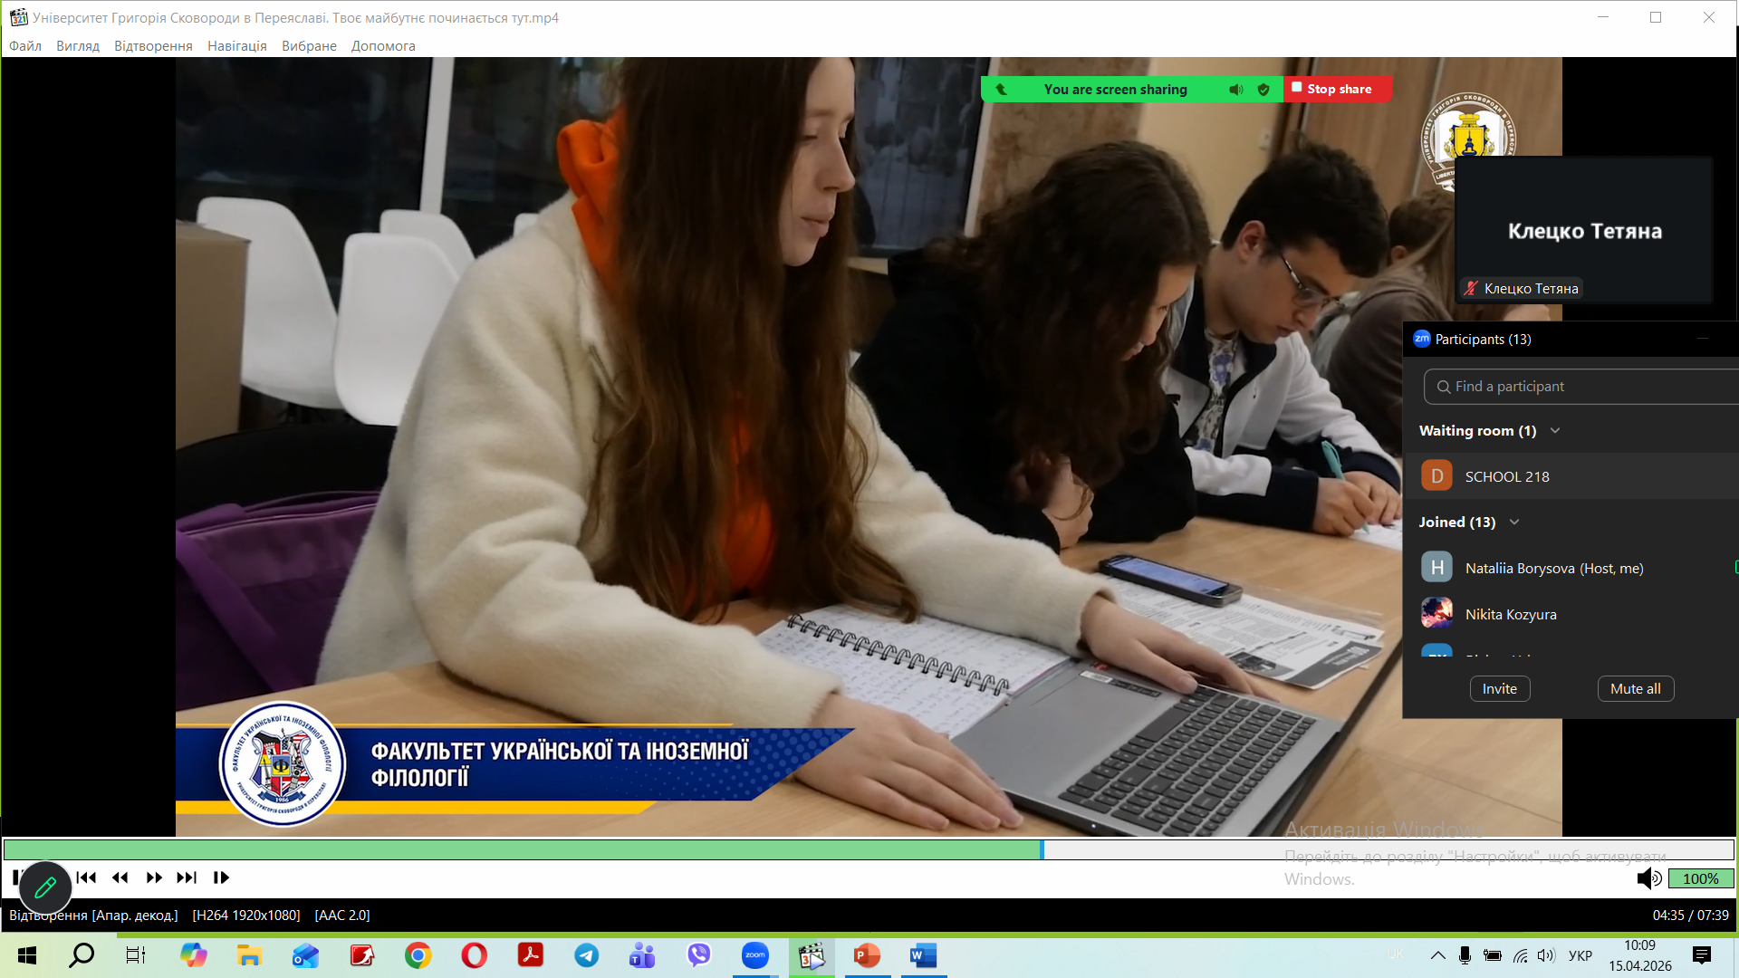Open the Zoom app from the taskbar
This screenshot has width=1739, height=978.
click(754, 955)
